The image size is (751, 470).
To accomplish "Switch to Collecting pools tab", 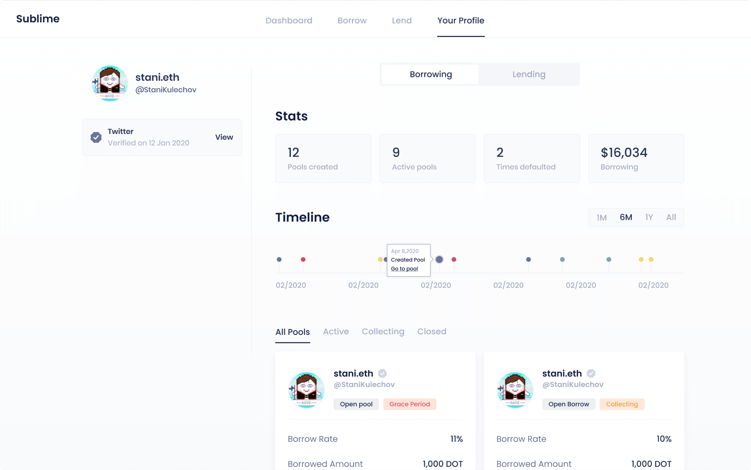I will (383, 332).
